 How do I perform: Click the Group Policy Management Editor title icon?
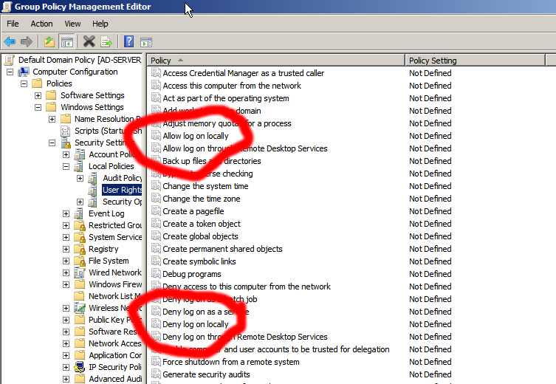pyautogui.click(x=7, y=7)
